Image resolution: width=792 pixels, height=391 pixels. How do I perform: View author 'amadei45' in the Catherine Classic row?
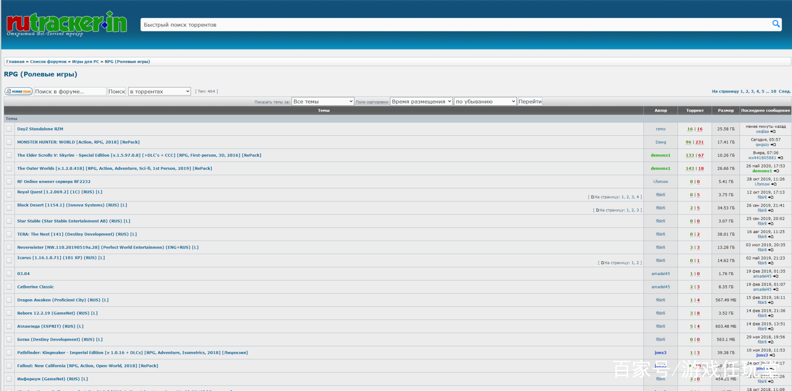(661, 287)
